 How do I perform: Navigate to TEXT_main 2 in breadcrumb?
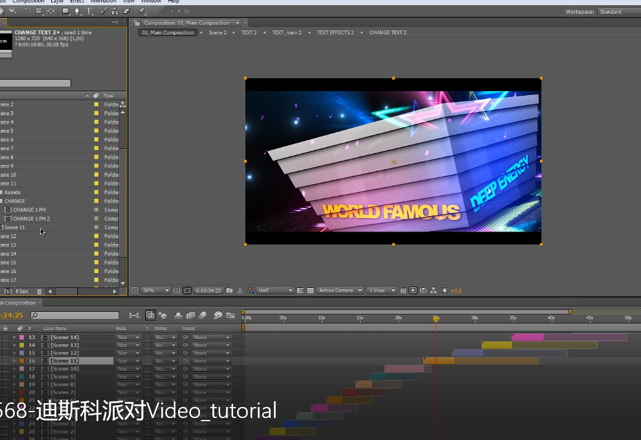(287, 33)
